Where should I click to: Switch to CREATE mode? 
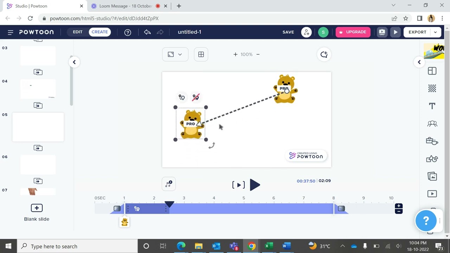click(x=100, y=32)
